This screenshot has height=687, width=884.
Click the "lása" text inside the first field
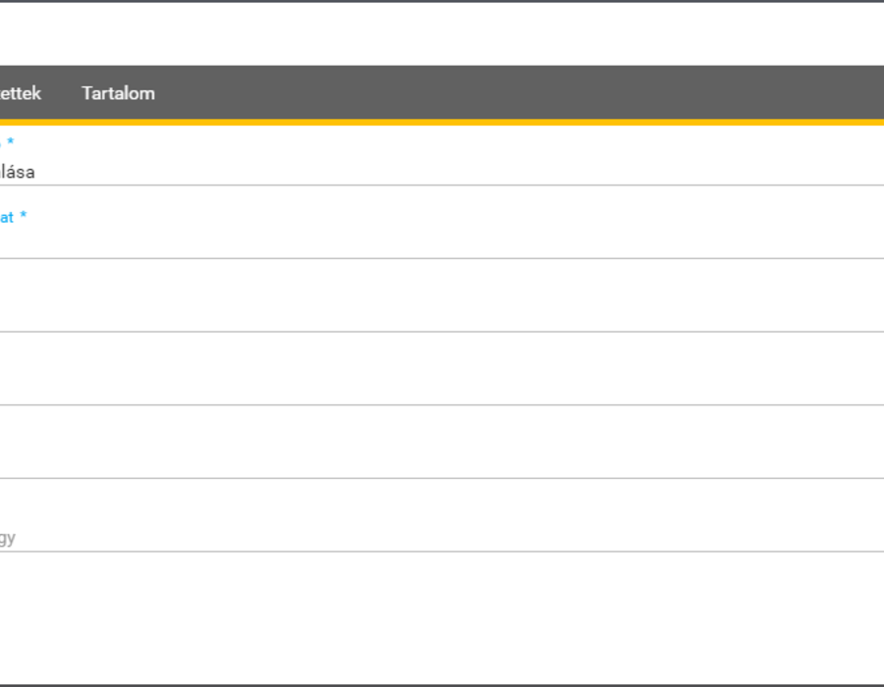[18, 172]
